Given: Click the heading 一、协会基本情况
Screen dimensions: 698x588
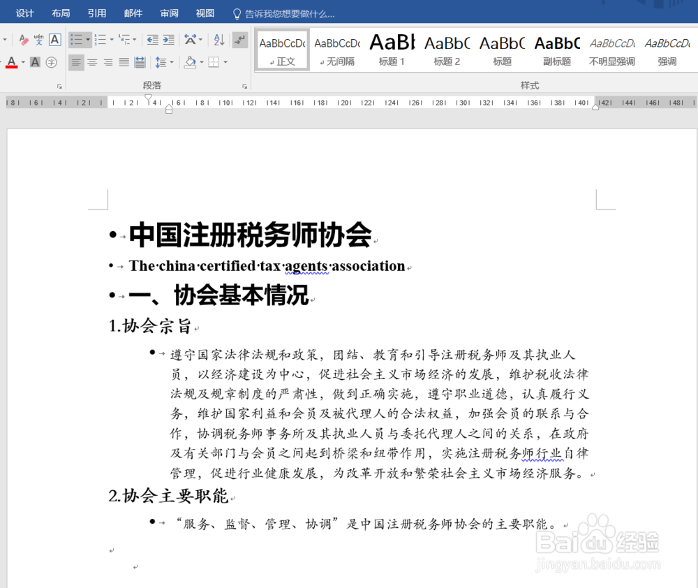Looking at the screenshot, I should click(218, 295).
